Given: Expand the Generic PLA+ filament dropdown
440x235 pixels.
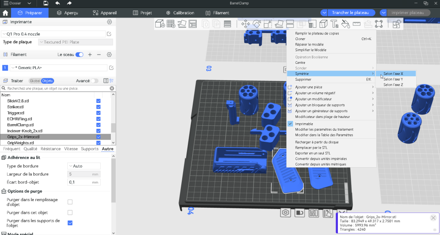Looking at the screenshot, I should [x=58, y=68].
